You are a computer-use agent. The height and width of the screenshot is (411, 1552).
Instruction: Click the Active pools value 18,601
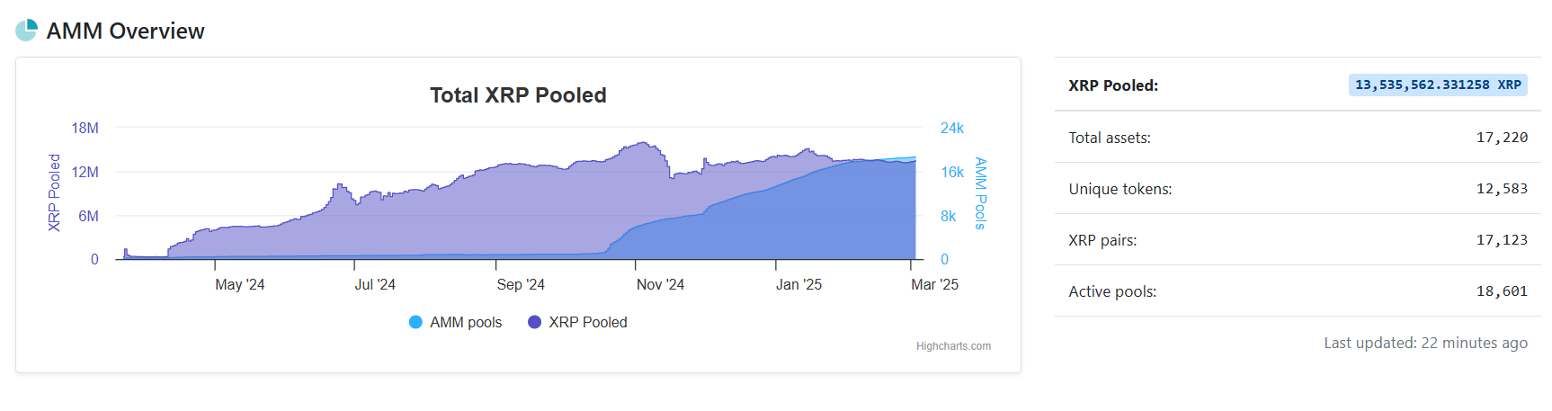click(1502, 291)
